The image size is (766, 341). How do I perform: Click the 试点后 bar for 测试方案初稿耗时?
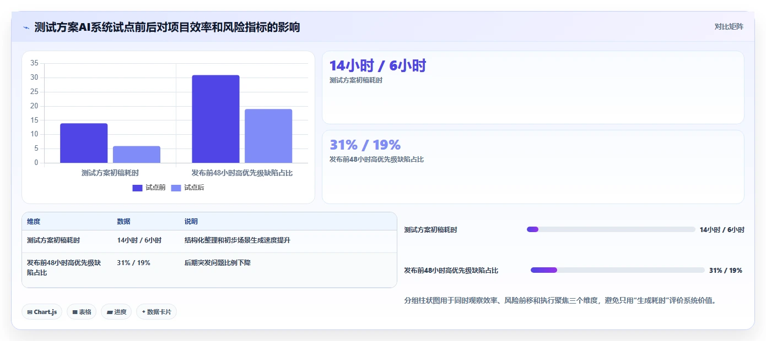[137, 155]
